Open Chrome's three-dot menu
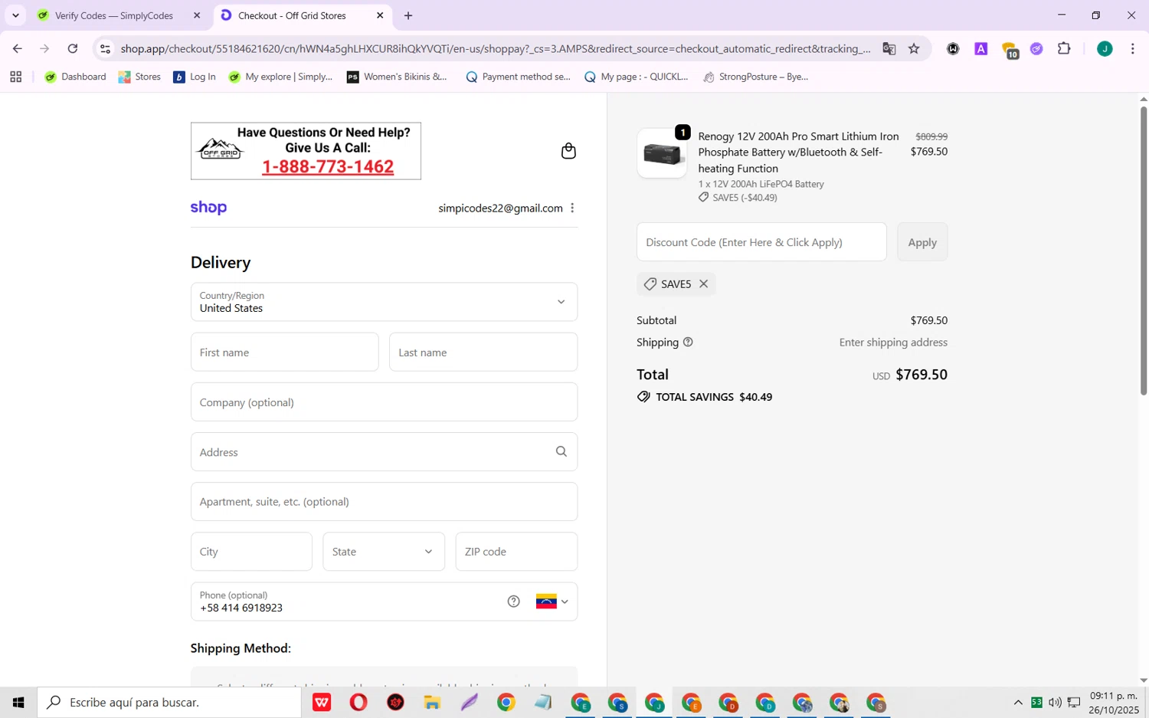Screen dimensions: 1149x718 click(1132, 48)
